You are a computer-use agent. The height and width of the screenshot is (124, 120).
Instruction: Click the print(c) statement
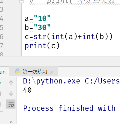42,46
